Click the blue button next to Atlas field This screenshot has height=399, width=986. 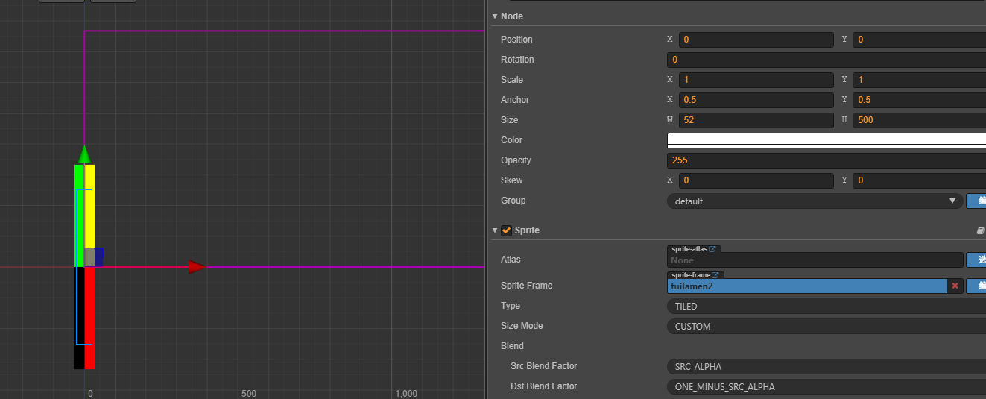point(976,260)
